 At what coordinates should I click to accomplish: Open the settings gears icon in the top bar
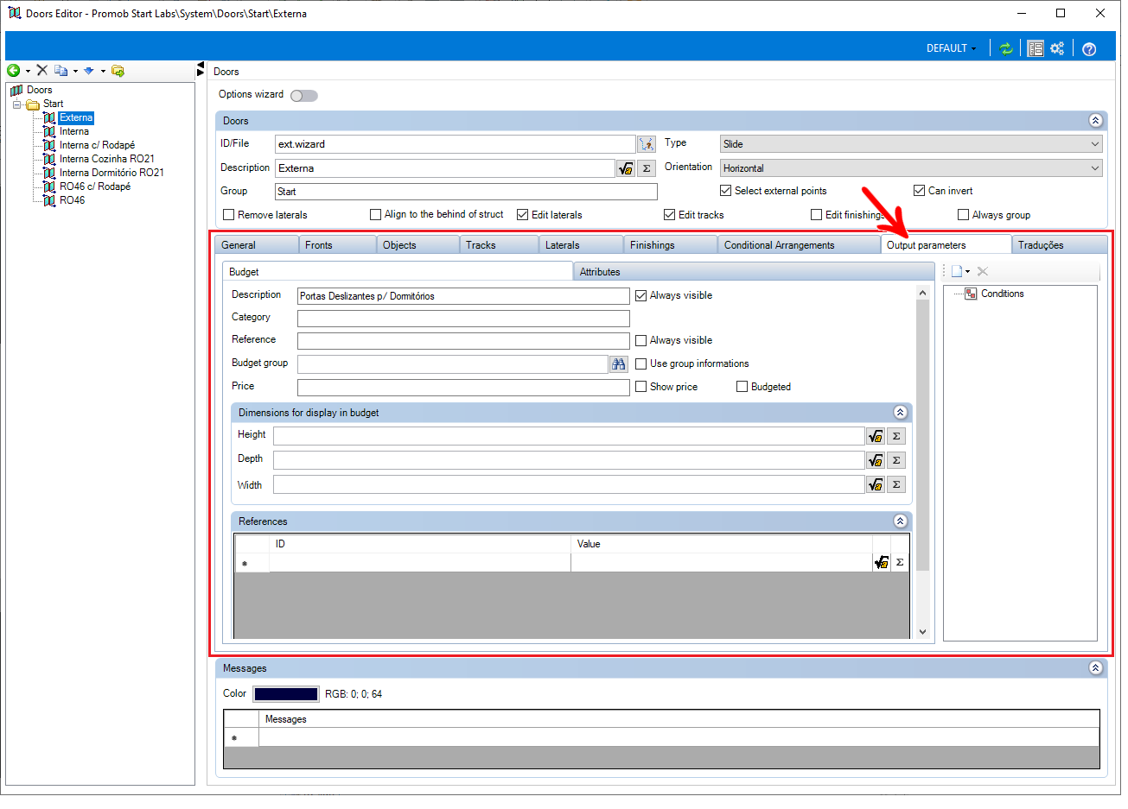(x=1057, y=48)
